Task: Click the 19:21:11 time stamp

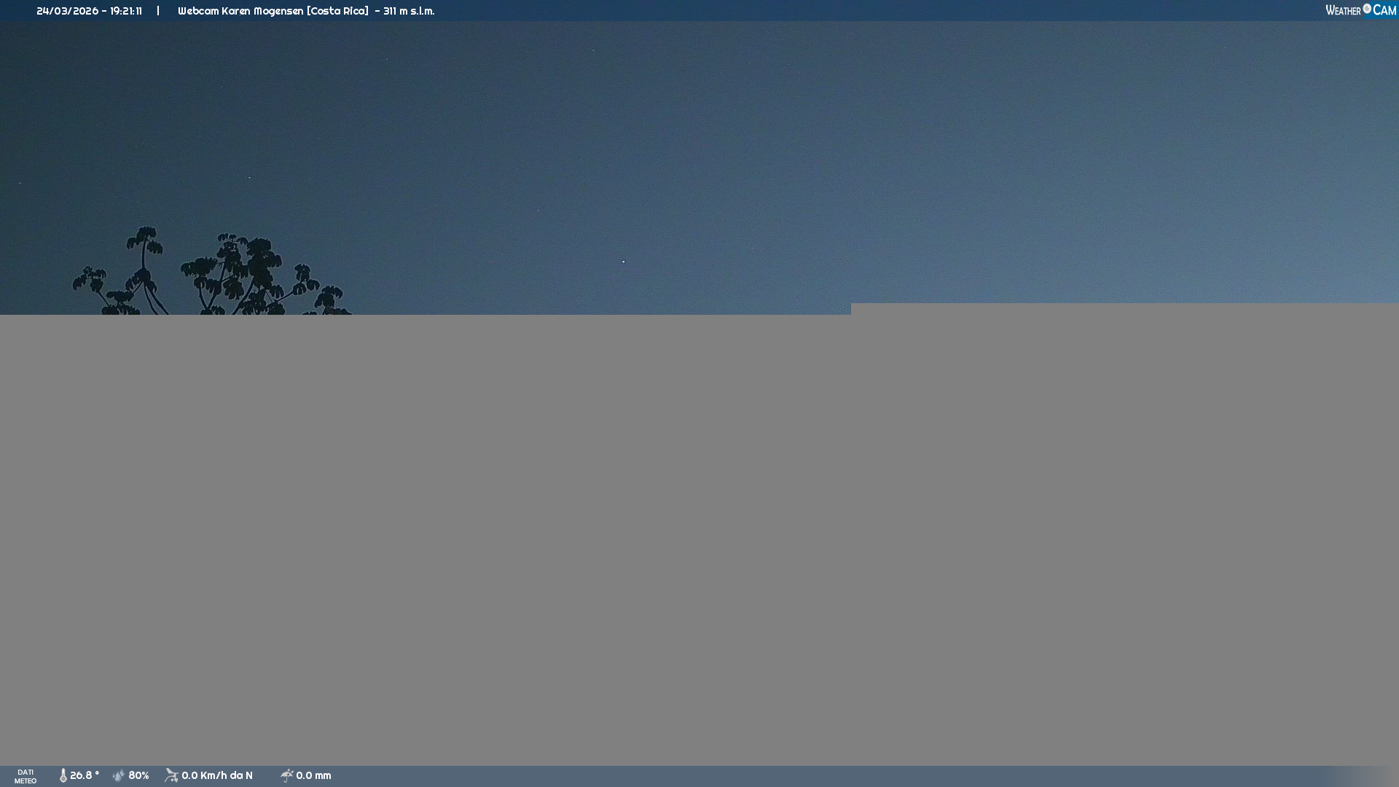Action: [x=126, y=11]
